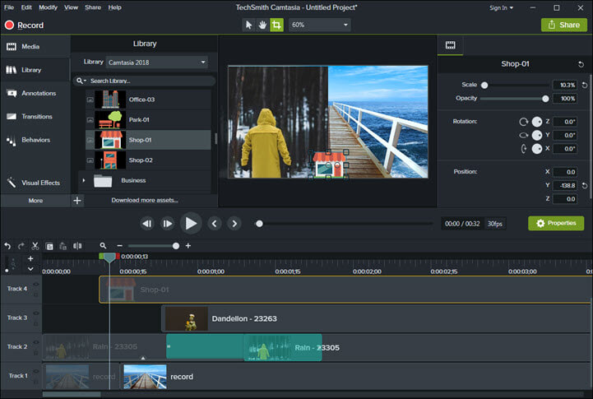Image resolution: width=593 pixels, height=399 pixels.
Task: Click the add-to-library plus icon
Action: pyautogui.click(x=77, y=200)
